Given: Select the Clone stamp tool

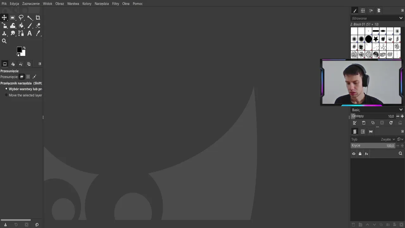Looking at the screenshot, I should (4, 33).
